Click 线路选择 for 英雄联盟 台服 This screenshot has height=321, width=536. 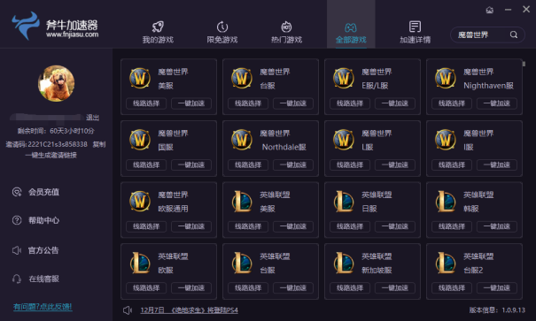(x=248, y=288)
